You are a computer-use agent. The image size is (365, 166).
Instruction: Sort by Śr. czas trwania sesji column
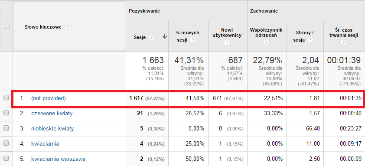click(343, 33)
